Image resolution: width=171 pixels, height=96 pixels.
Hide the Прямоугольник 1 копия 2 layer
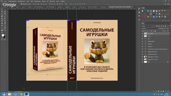pyautogui.click(x=142, y=57)
